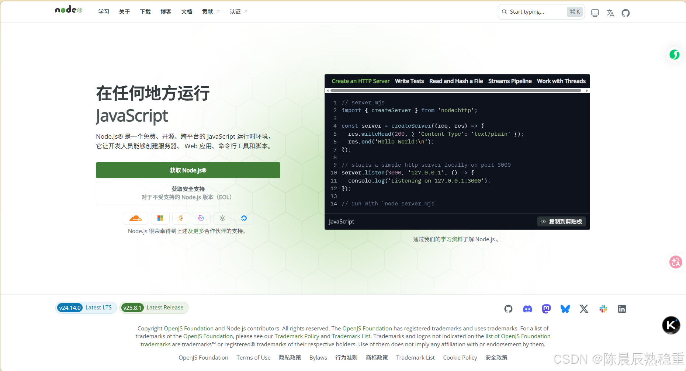Viewport: 686px width, 371px height.
Task: Open the 商标政策 footer link
Action: click(x=377, y=358)
